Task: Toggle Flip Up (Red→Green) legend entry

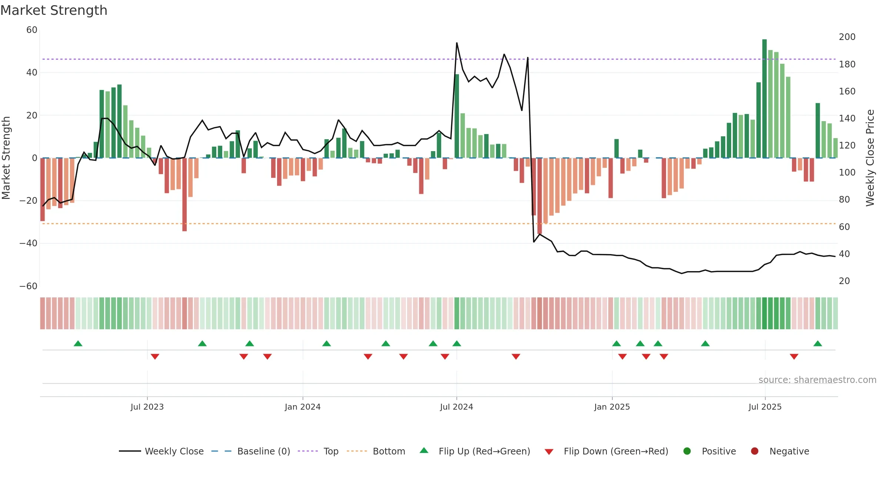Action: 475,451
